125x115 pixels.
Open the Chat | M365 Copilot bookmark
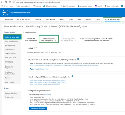click(112, 6)
